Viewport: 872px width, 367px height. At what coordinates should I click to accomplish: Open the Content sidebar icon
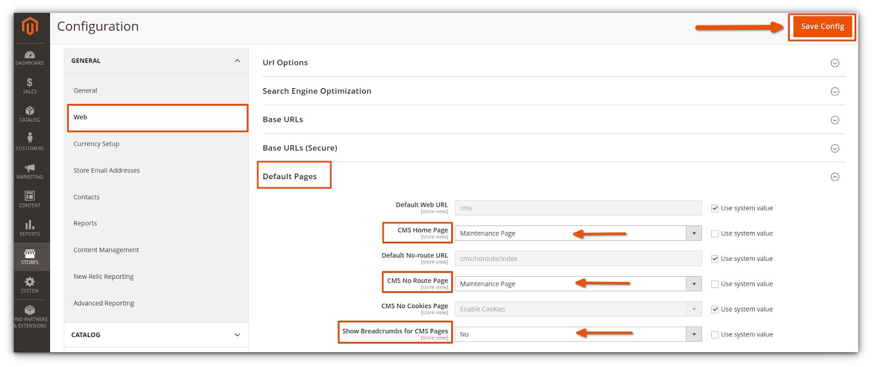(30, 200)
